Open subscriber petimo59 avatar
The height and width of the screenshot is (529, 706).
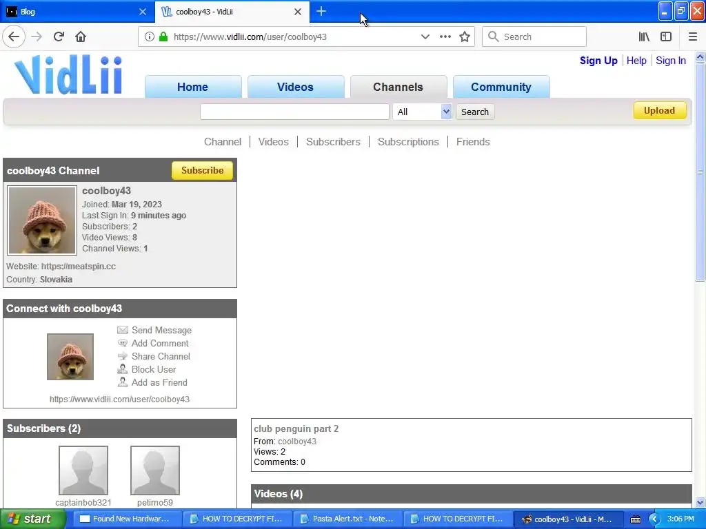(x=155, y=470)
